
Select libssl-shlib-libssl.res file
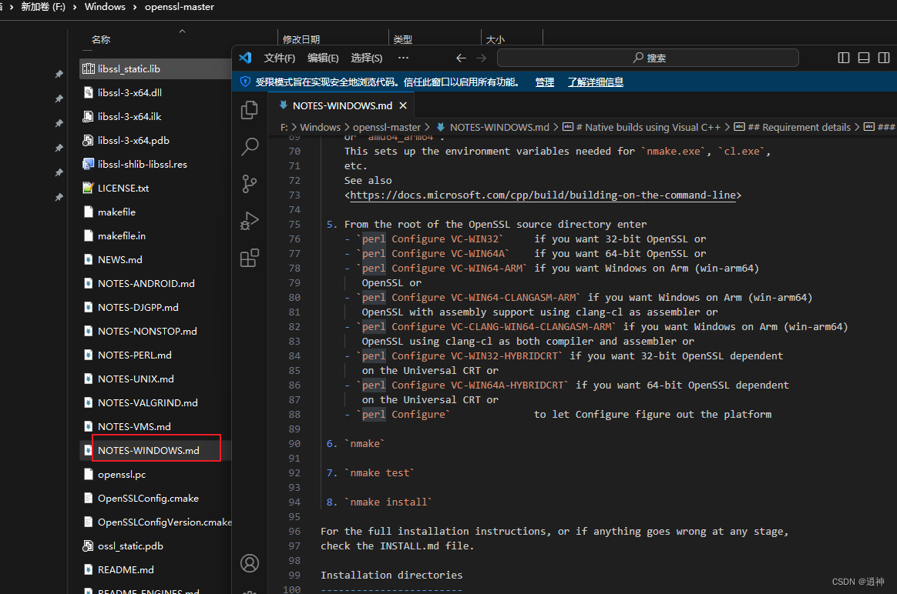coord(142,165)
